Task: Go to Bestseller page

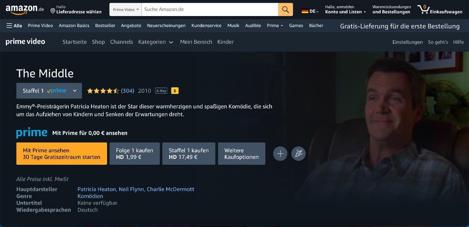Action: point(105,25)
